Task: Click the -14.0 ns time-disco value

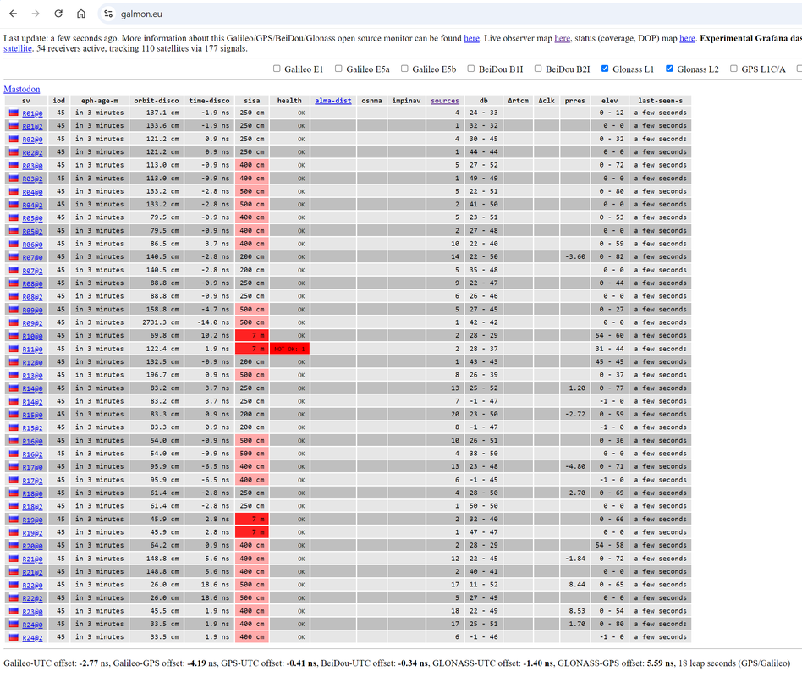Action: point(213,322)
